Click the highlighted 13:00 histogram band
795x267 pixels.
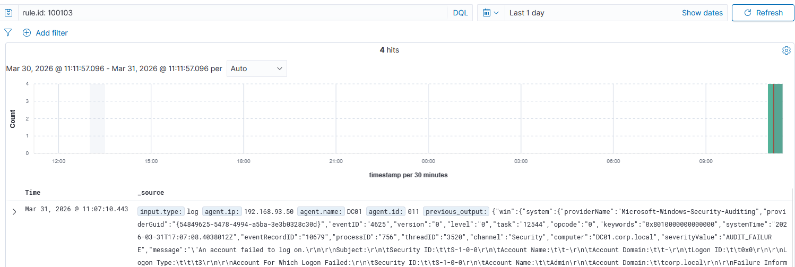click(97, 118)
